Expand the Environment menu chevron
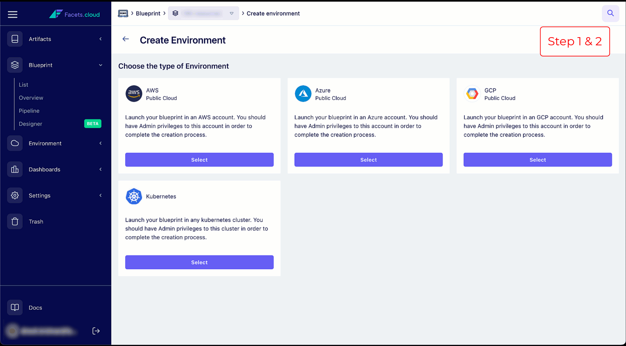This screenshot has height=346, width=626. point(100,143)
